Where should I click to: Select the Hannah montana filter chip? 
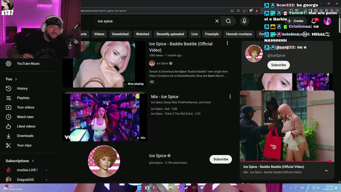click(x=239, y=34)
